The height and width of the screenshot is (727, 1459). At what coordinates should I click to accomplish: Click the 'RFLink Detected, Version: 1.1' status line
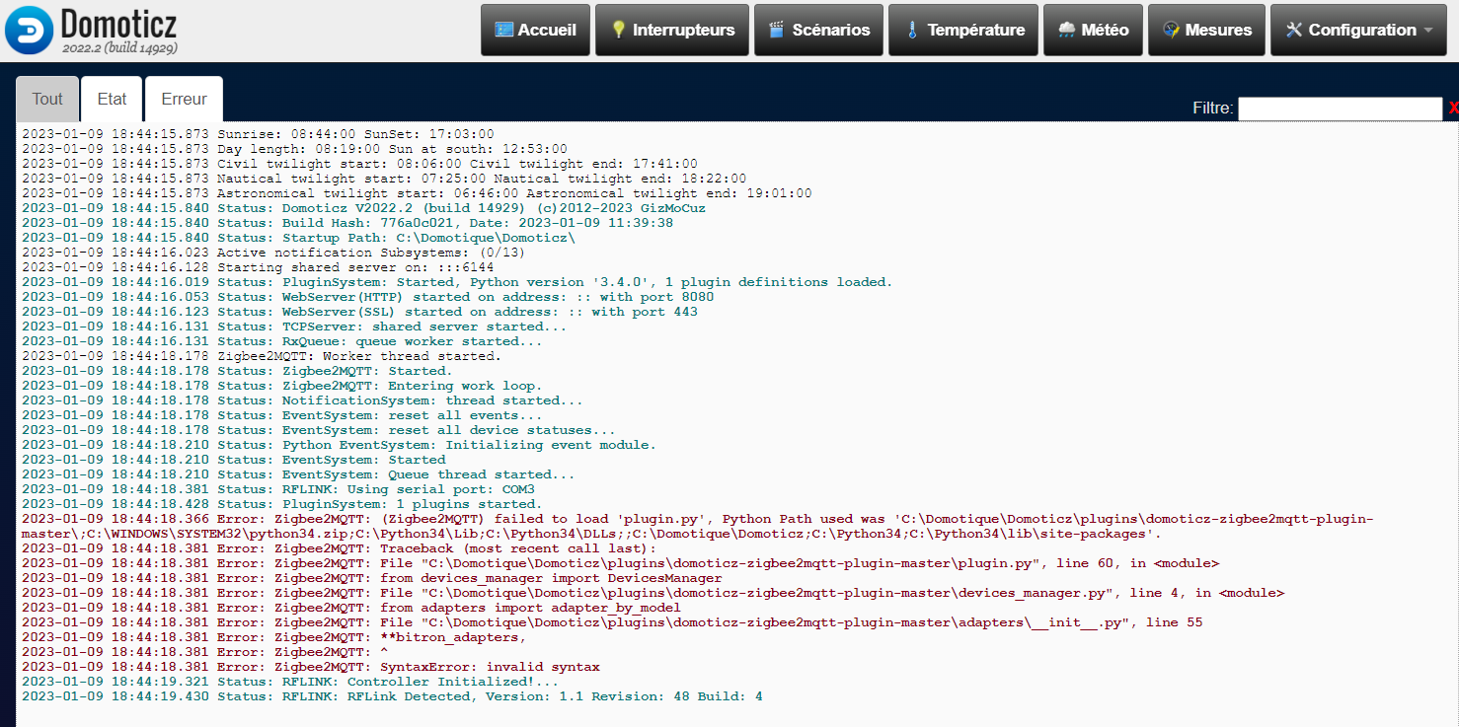coord(392,696)
